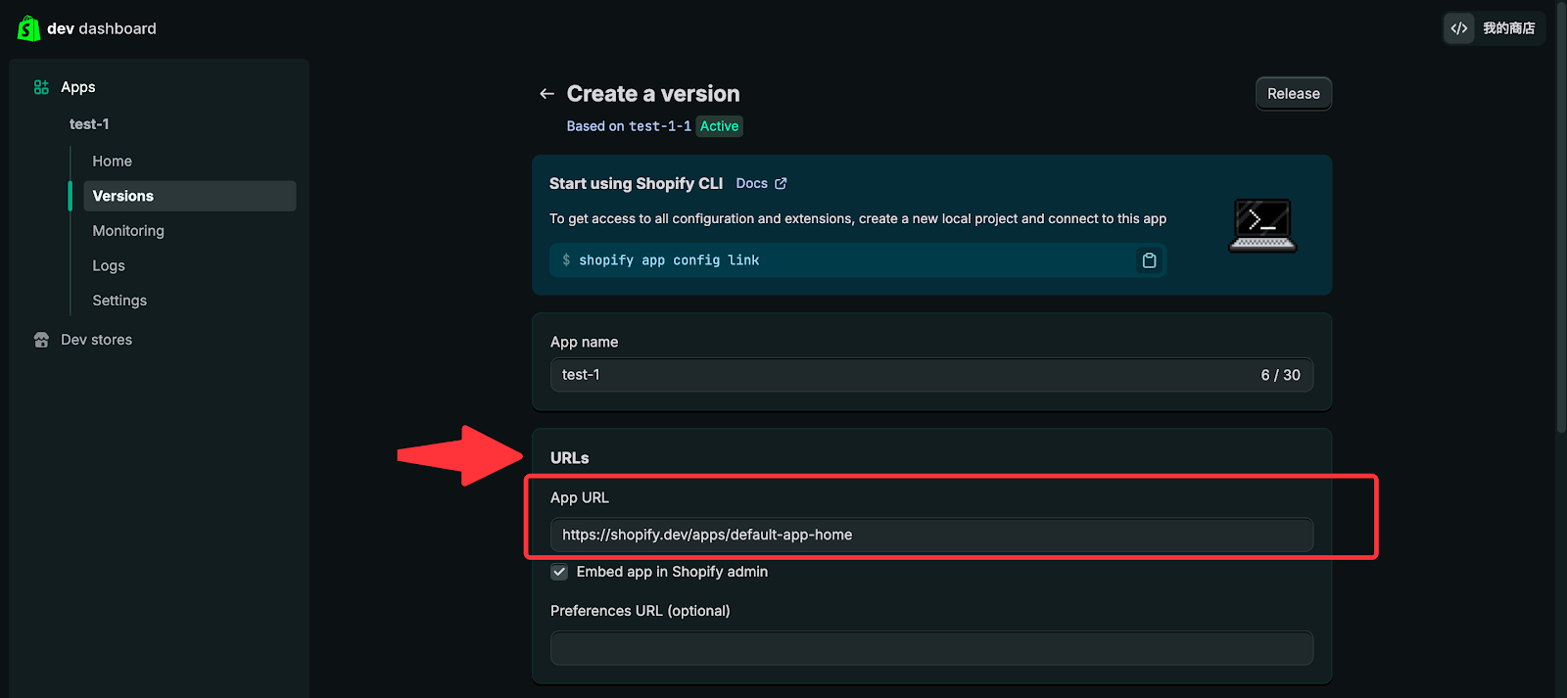The height and width of the screenshot is (698, 1567).
Task: Select the test-1 app in sidebar
Action: (x=89, y=124)
